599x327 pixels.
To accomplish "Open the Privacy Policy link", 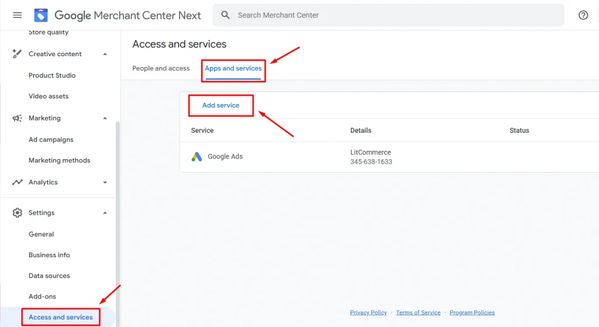I will pos(369,312).
